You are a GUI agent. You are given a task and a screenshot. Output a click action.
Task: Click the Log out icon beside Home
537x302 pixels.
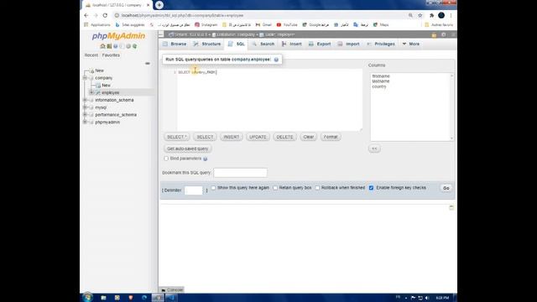pos(109,46)
